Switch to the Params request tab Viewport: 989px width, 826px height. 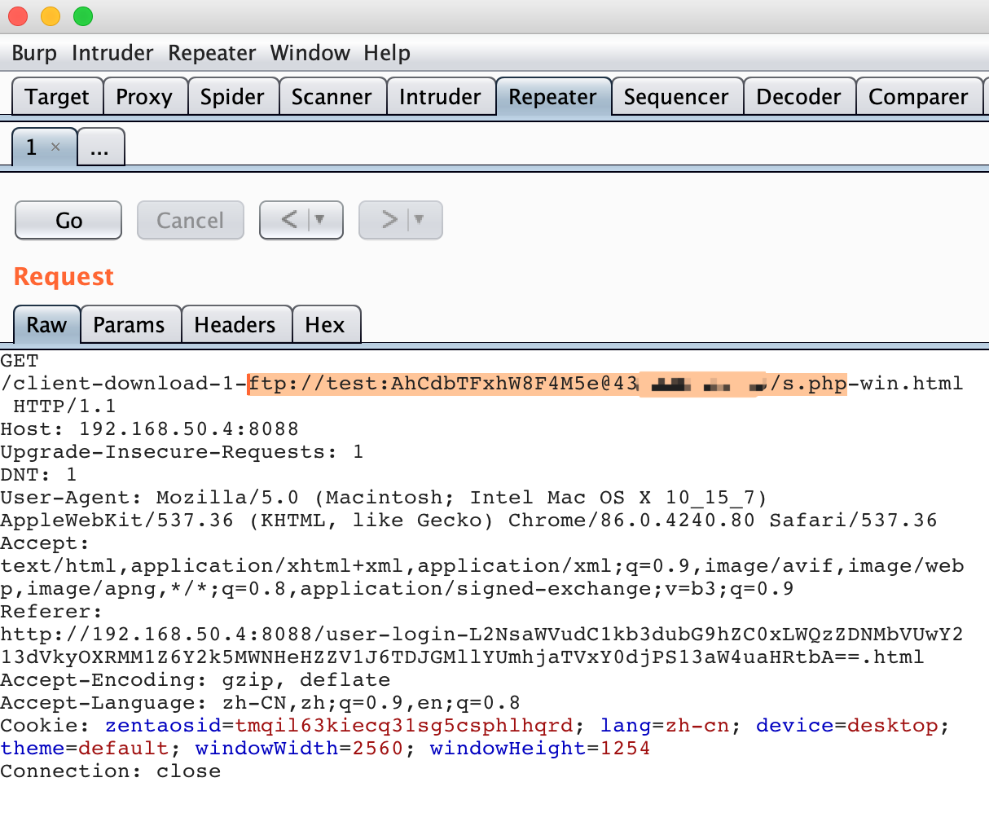(x=129, y=325)
